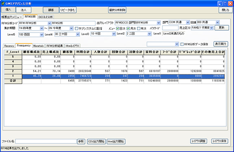This screenshot has height=152, width=234.
Task: Click the RFM分析 name text field
Action: point(73,23)
